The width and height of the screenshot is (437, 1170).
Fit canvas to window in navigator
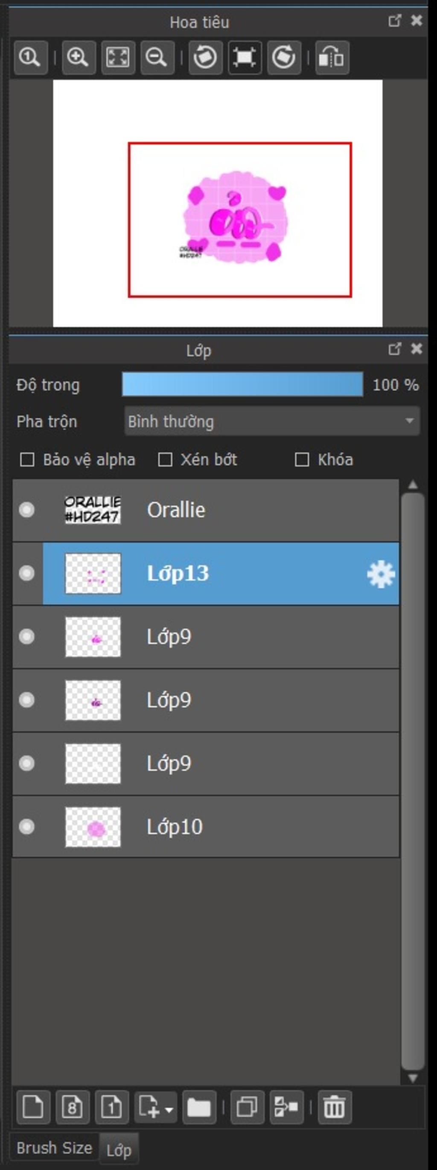(x=118, y=57)
